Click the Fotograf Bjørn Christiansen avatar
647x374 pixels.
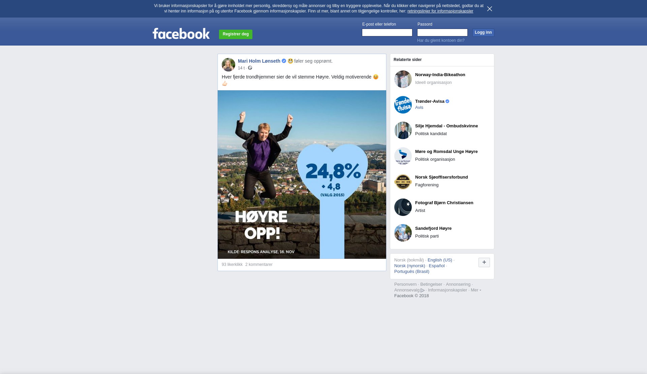(x=403, y=207)
